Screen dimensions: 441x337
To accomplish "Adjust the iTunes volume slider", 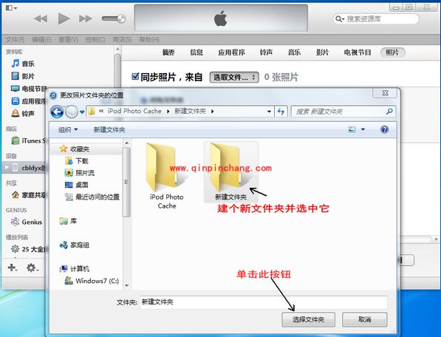I will (114, 18).
